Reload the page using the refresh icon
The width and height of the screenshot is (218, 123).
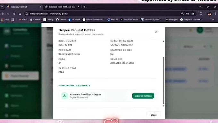coord(14,14)
